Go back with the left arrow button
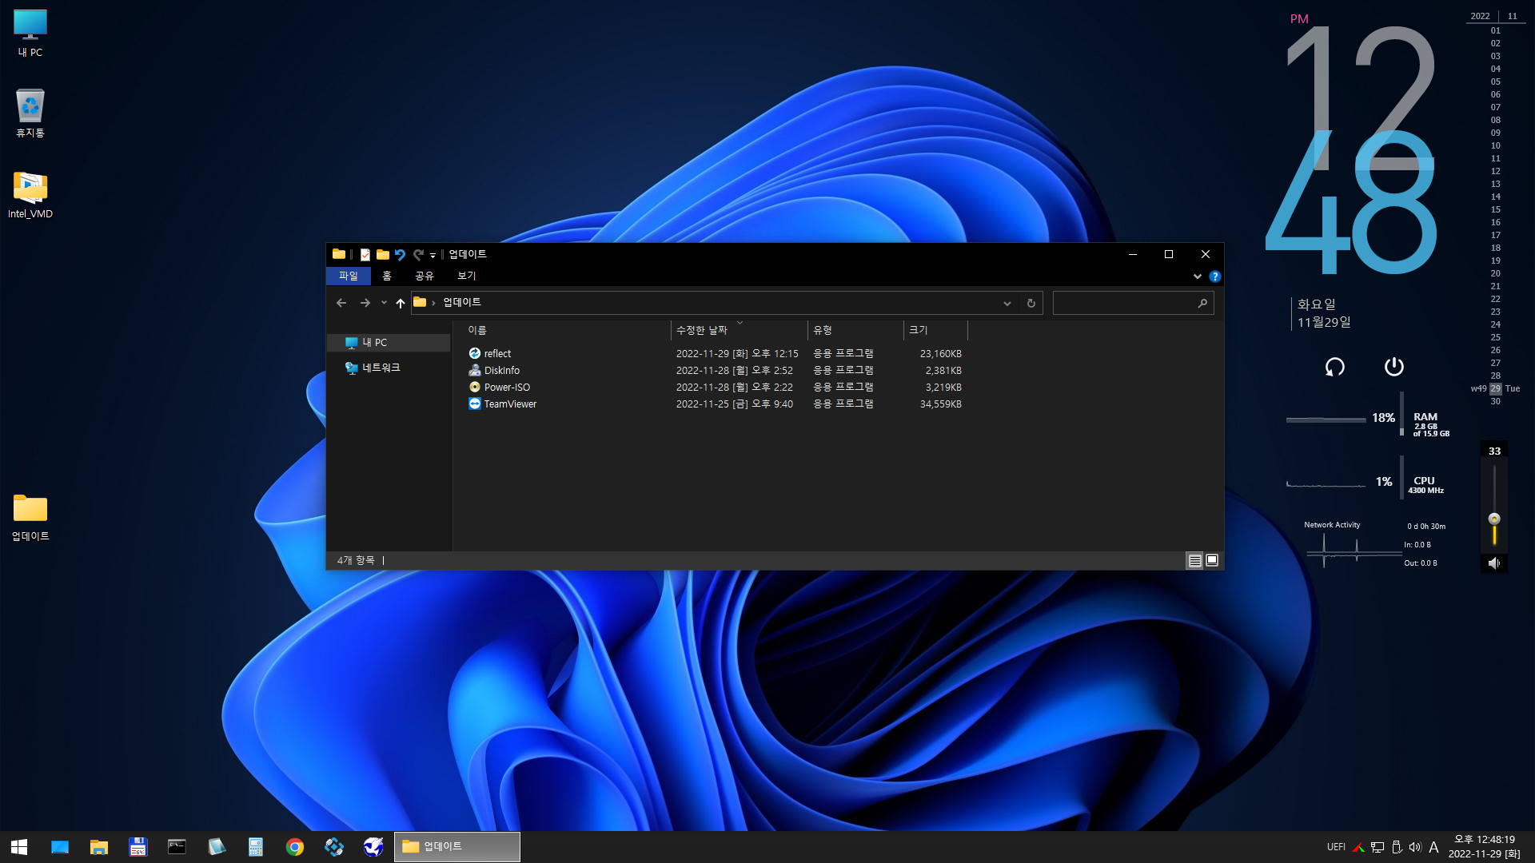1535x863 pixels. [341, 303]
